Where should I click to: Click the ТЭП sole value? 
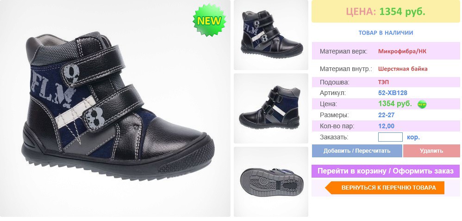tap(383, 82)
